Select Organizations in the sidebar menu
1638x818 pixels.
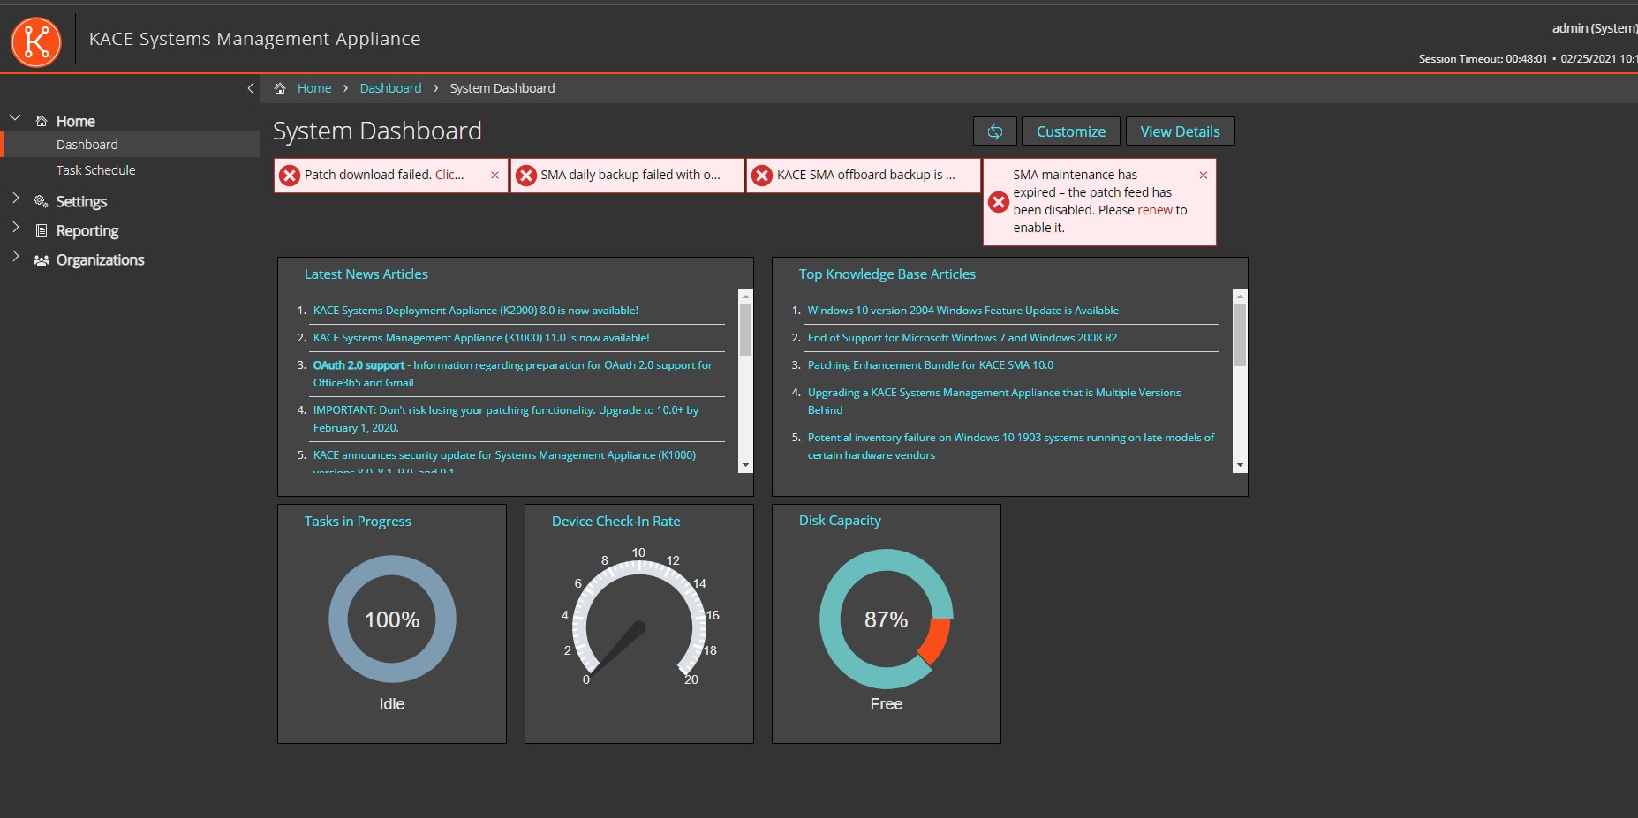point(100,259)
